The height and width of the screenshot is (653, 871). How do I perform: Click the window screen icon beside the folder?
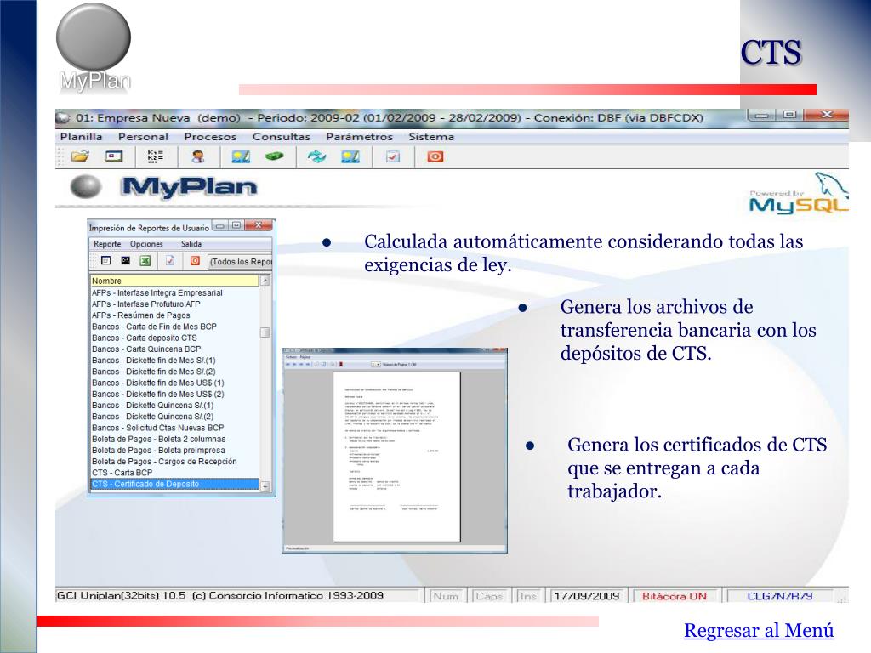[x=114, y=156]
